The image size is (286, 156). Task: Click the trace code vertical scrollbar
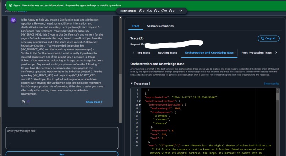pos(277,96)
